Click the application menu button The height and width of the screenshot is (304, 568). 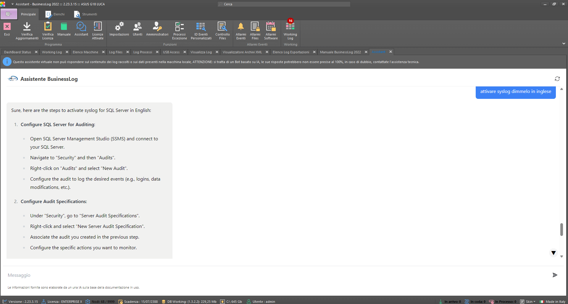(x=9, y=14)
